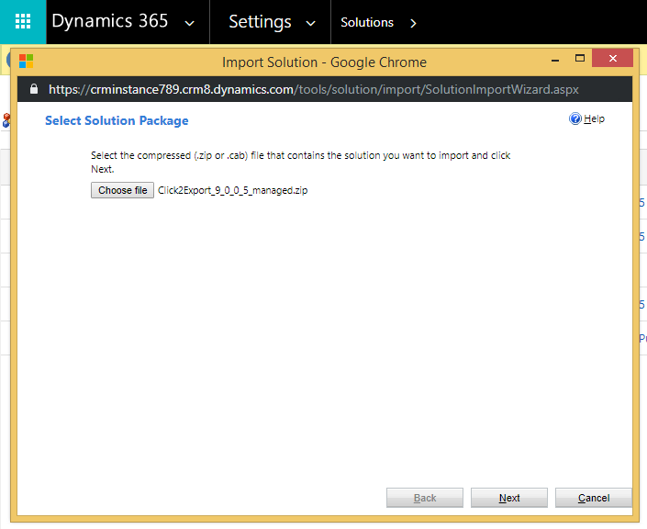Close the Import Solution window
This screenshot has width=647, height=529.
pyautogui.click(x=613, y=58)
